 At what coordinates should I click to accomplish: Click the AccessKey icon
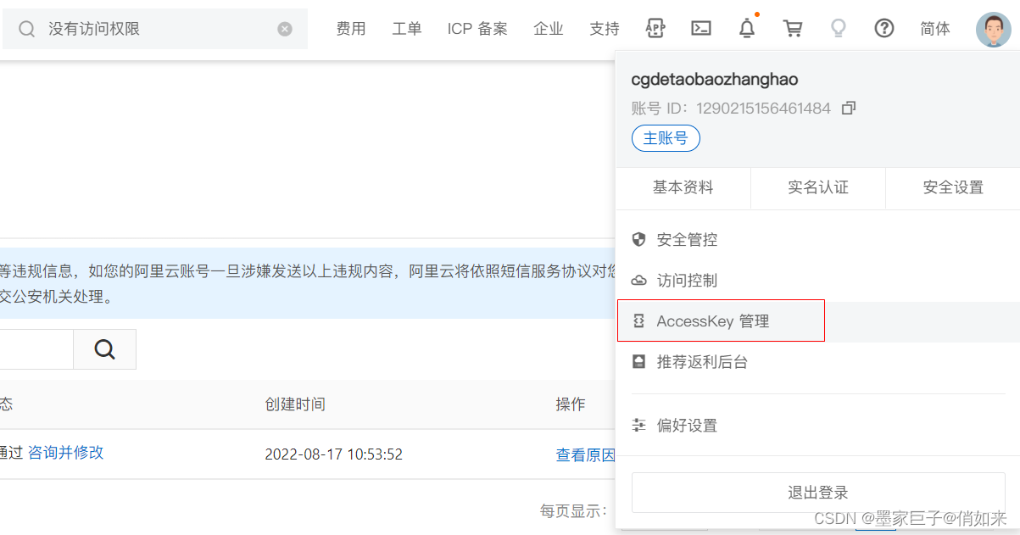tap(639, 321)
